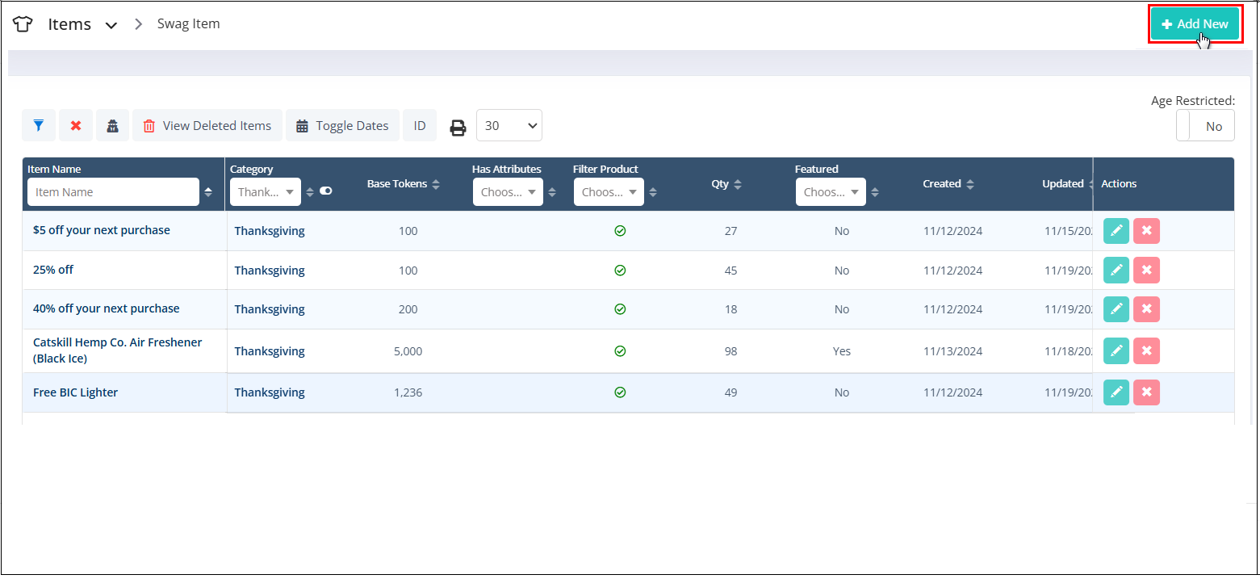Click the Actions column header
Screen dimensions: 1260x579
[x=1119, y=184]
